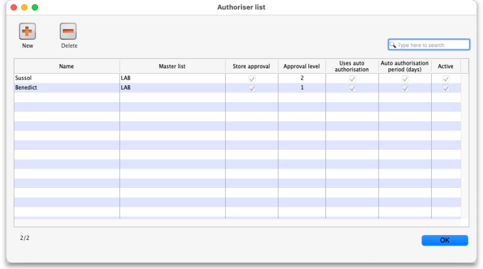Image resolution: width=483 pixels, height=269 pixels.
Task: Sort by Approval level column header
Action: 301,66
